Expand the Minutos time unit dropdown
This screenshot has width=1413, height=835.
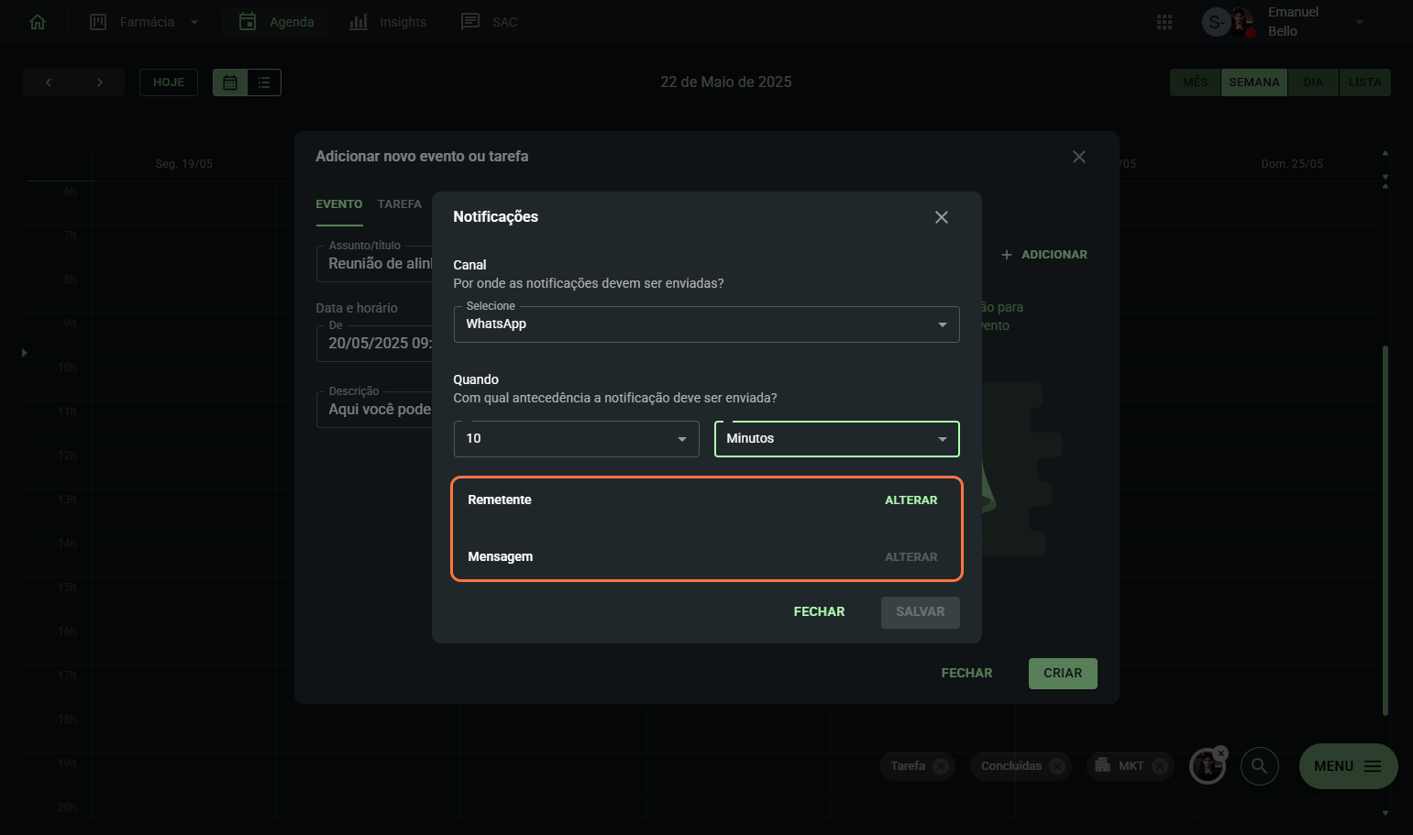(836, 439)
